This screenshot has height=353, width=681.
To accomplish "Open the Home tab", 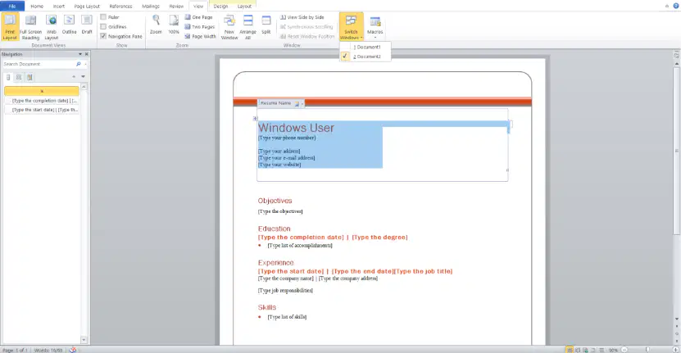I will click(37, 6).
